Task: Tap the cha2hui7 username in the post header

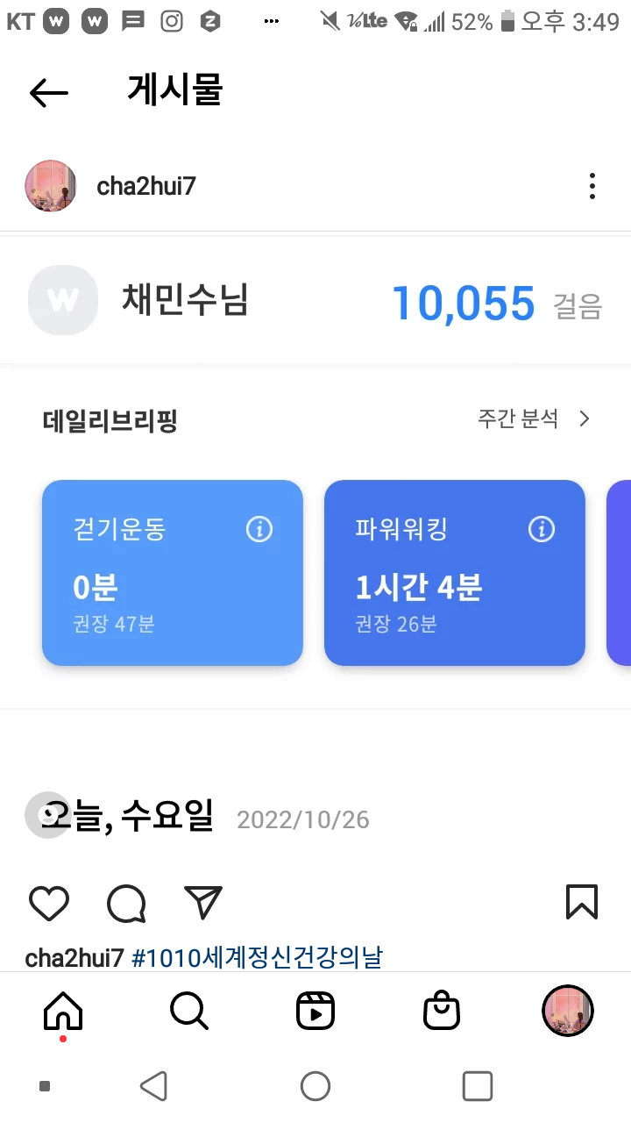Action: 146,187
